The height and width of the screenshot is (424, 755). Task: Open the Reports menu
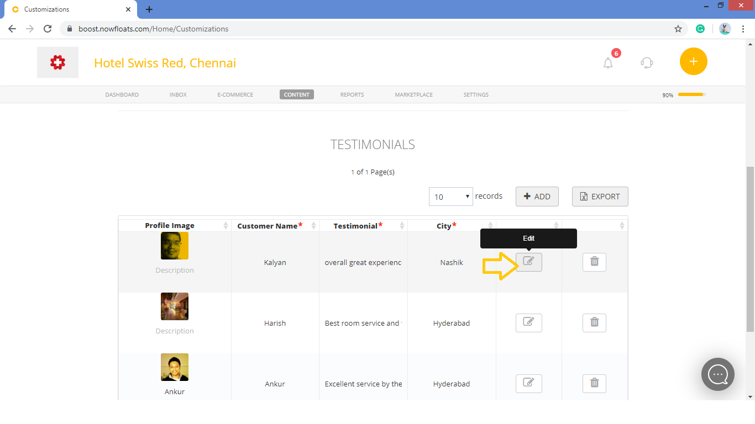pyautogui.click(x=352, y=94)
